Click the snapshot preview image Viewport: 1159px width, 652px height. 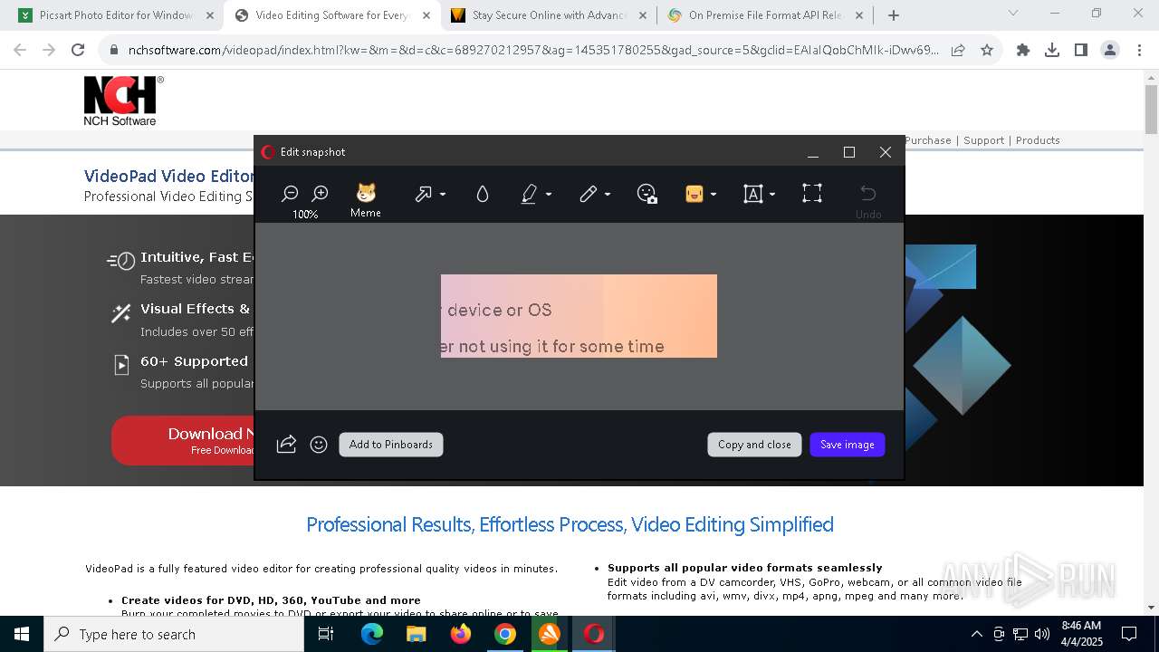[579, 316]
